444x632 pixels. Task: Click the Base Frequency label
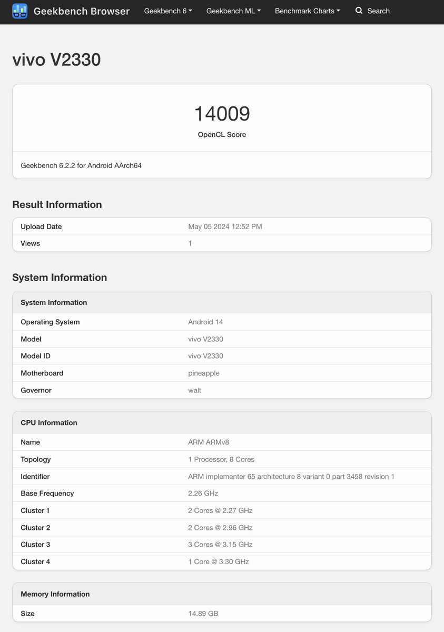[x=47, y=493]
